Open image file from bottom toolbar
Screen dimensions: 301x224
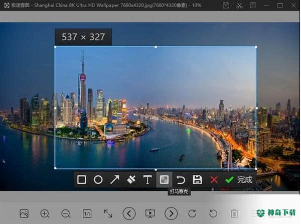(x=24, y=213)
